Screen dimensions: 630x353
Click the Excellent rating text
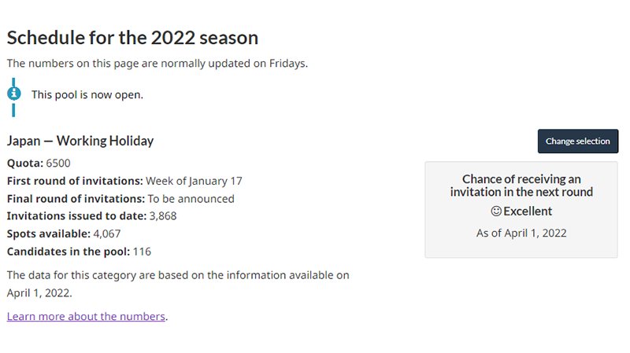click(528, 211)
